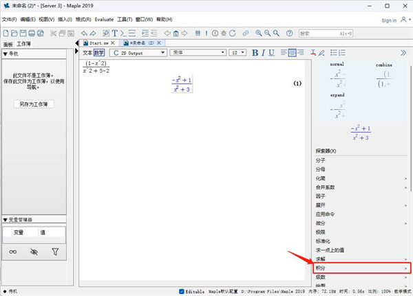Click the Bold formatting icon
Screen dimensions: 413x296
click(255, 52)
